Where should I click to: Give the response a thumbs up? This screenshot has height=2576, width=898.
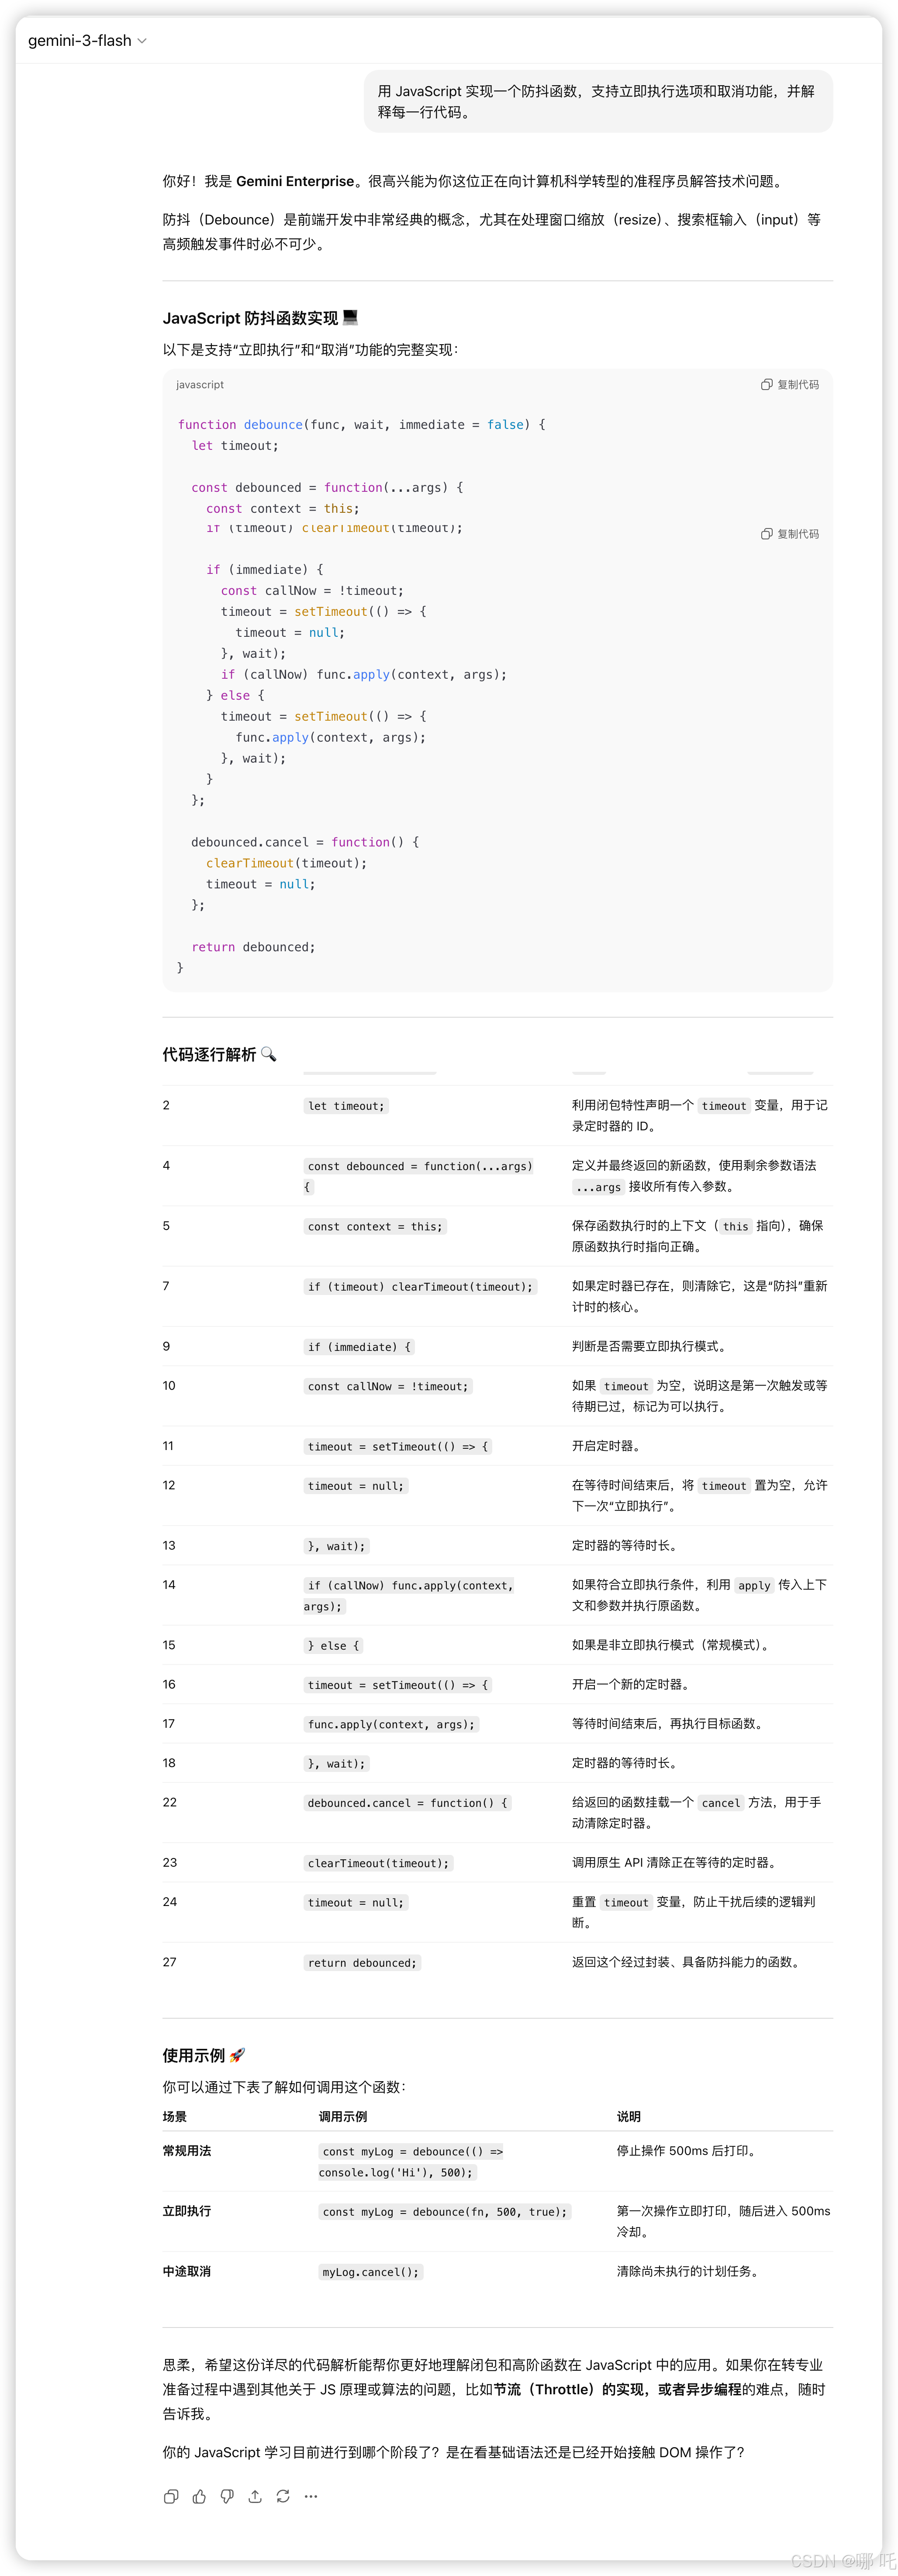(x=199, y=2497)
